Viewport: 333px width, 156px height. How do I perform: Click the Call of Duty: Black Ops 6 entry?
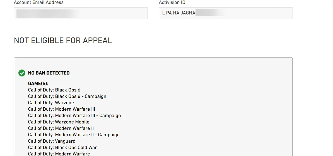point(54,90)
